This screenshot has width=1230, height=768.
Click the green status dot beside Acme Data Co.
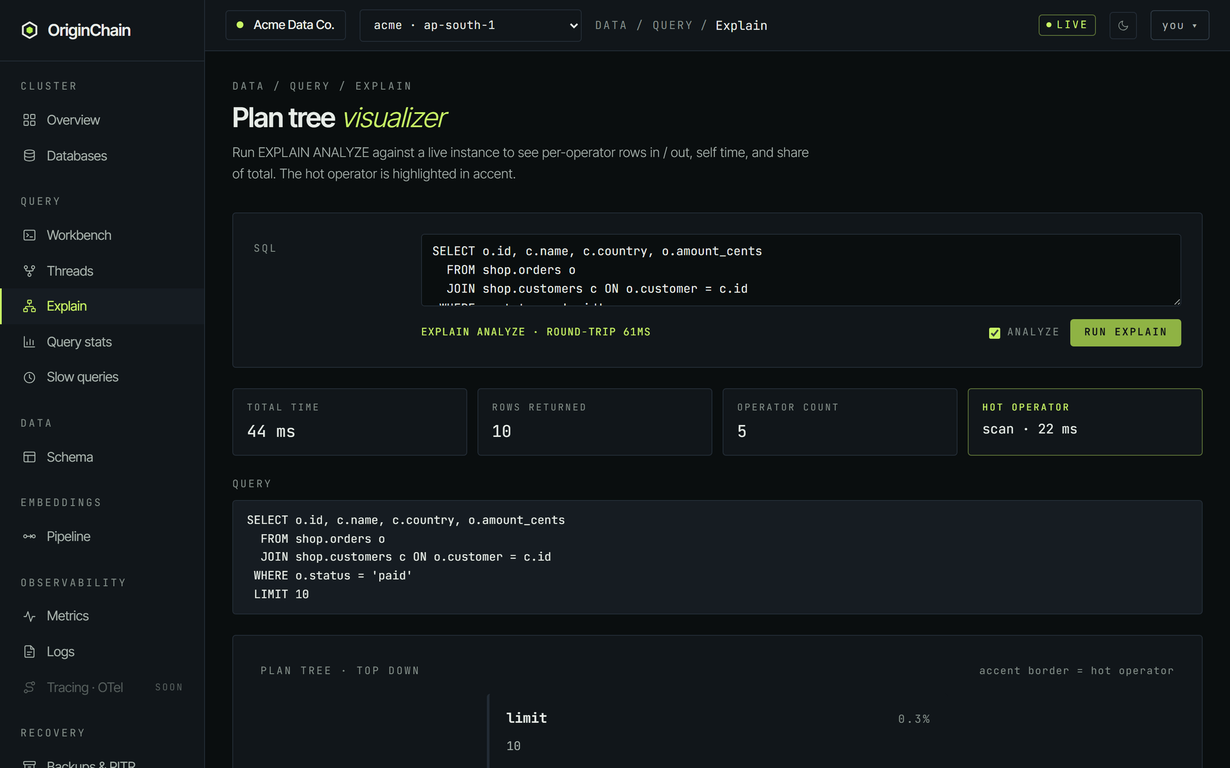point(240,25)
